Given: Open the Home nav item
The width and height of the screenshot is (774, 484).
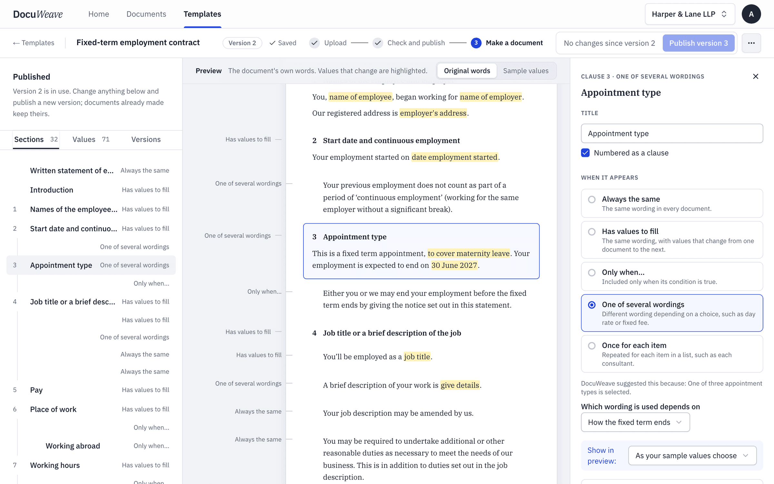Looking at the screenshot, I should pos(99,14).
